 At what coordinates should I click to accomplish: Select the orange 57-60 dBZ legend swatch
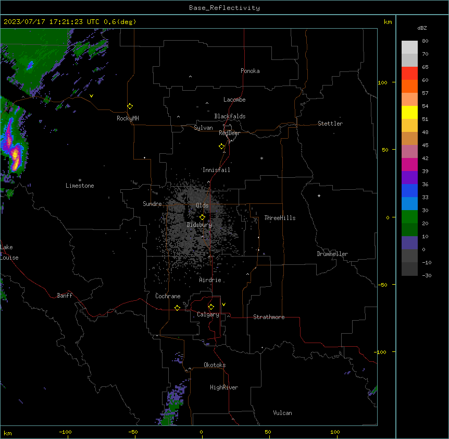click(409, 86)
